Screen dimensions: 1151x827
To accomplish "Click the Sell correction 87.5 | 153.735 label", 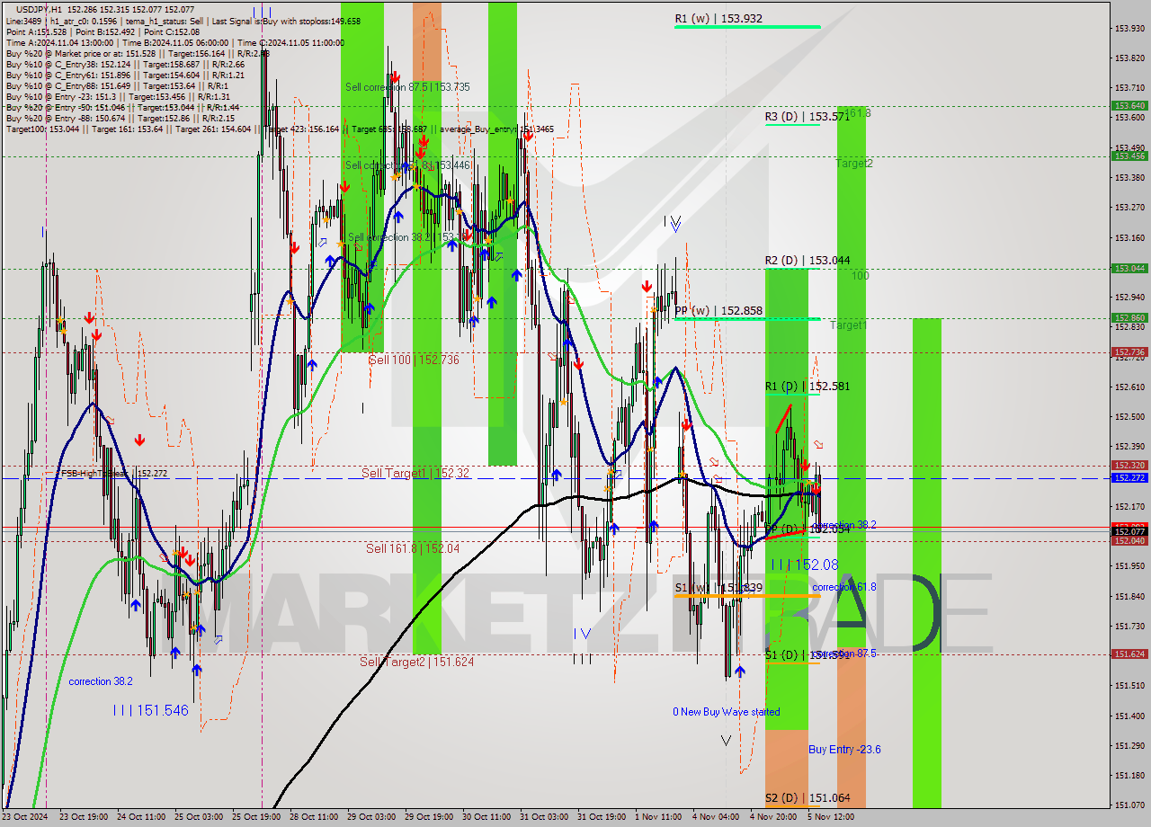I will 407,87.
